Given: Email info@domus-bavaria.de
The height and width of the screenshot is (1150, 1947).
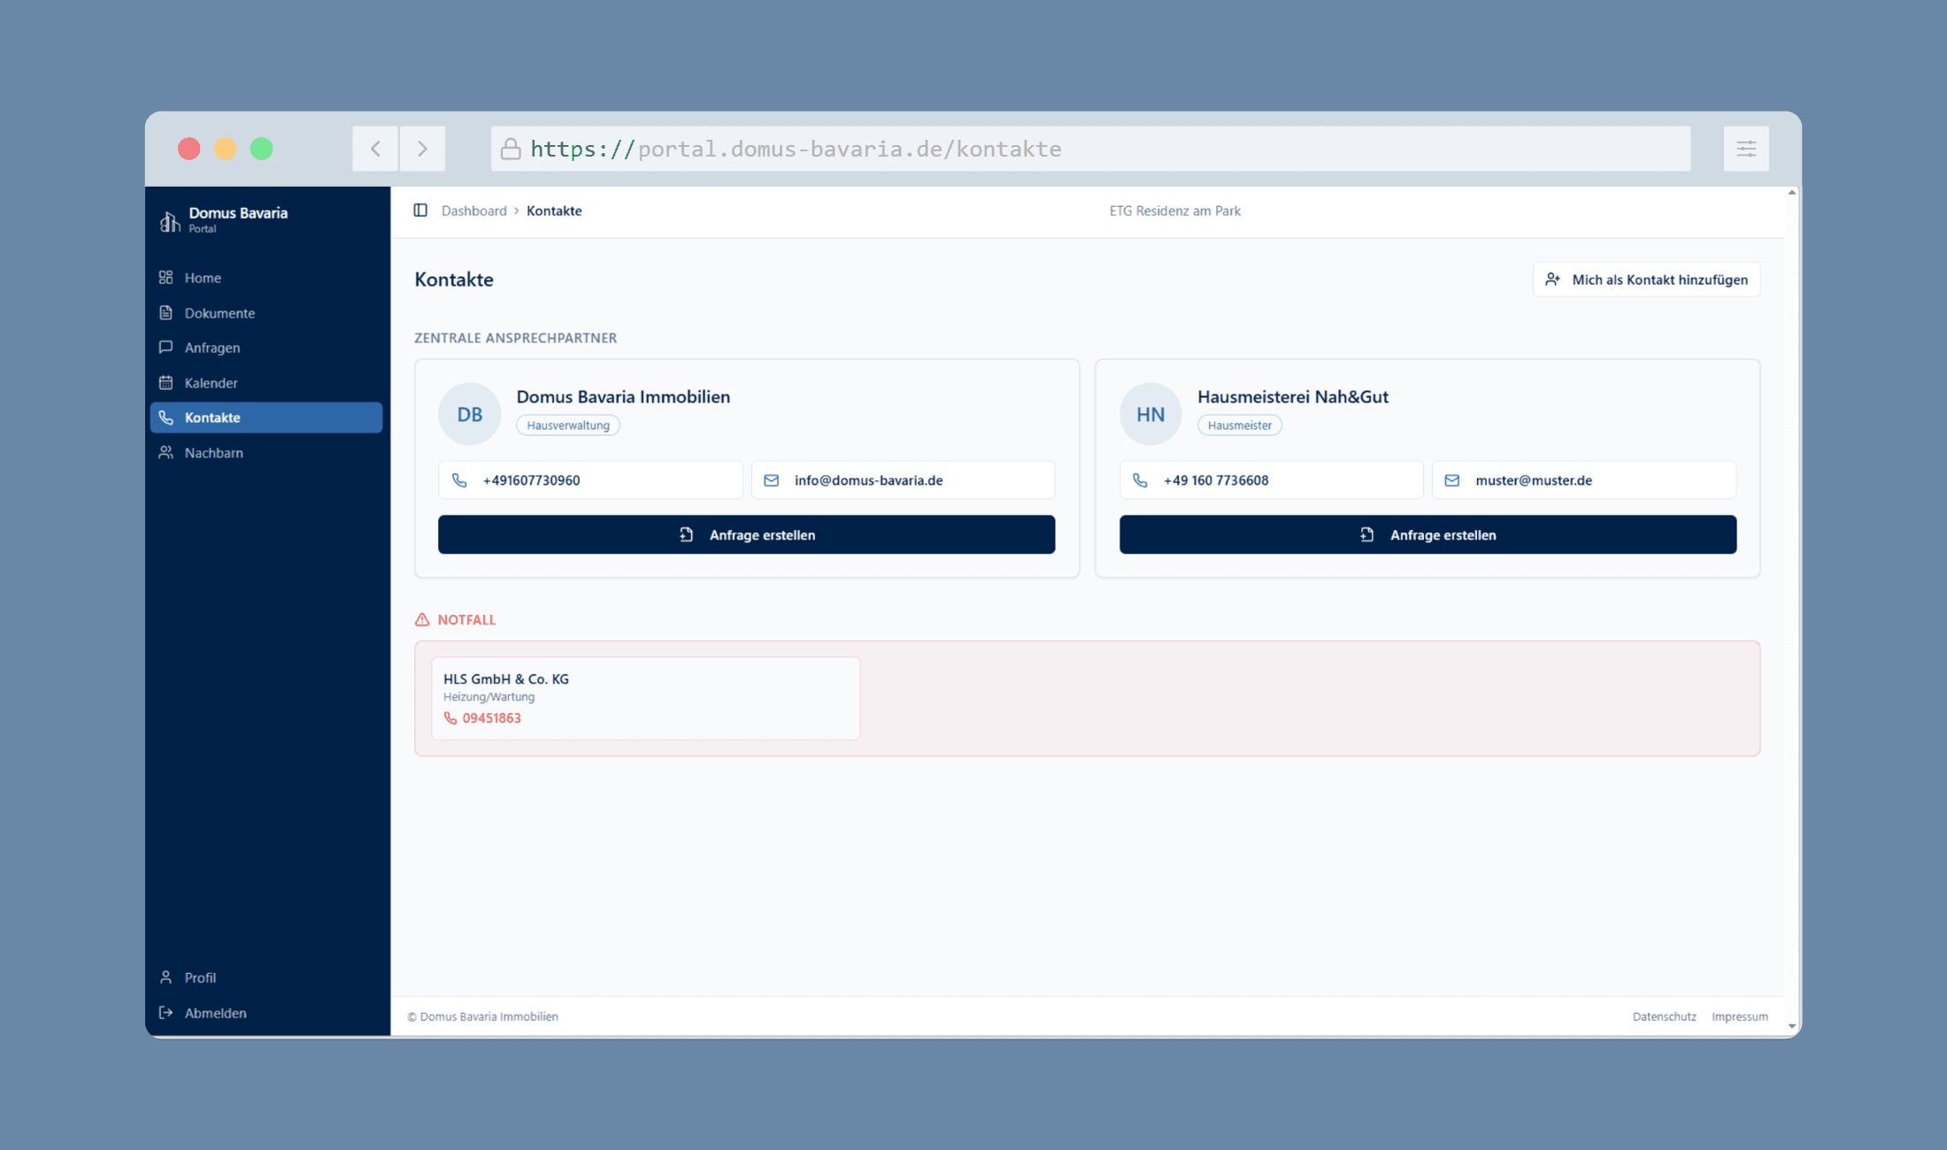Looking at the screenshot, I should click(x=903, y=480).
